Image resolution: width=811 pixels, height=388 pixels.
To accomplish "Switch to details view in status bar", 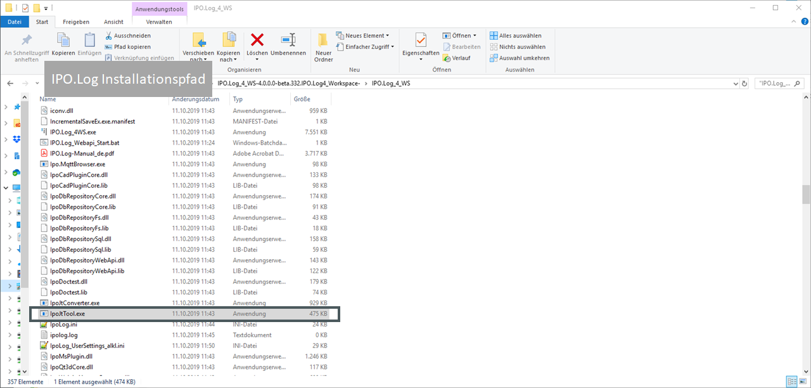I will (x=791, y=381).
